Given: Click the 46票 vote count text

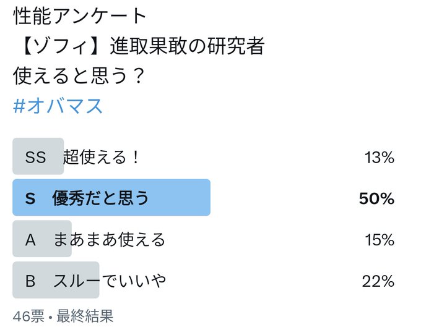Looking at the screenshot, I should pyautogui.click(x=28, y=316).
